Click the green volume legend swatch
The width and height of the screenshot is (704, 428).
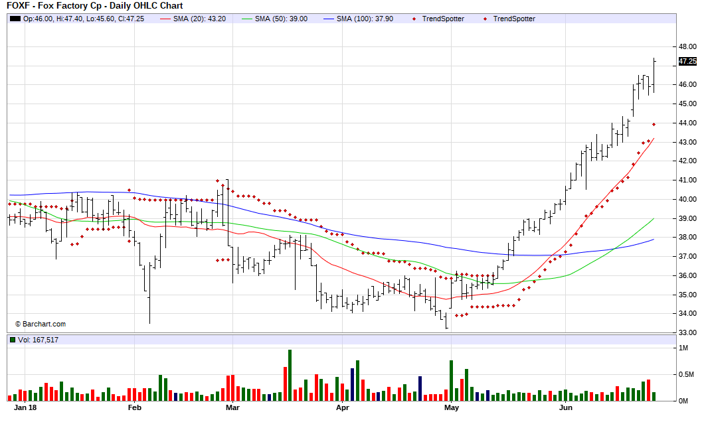coord(13,340)
